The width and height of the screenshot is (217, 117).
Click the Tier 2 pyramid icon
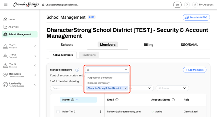[x=5, y=56]
